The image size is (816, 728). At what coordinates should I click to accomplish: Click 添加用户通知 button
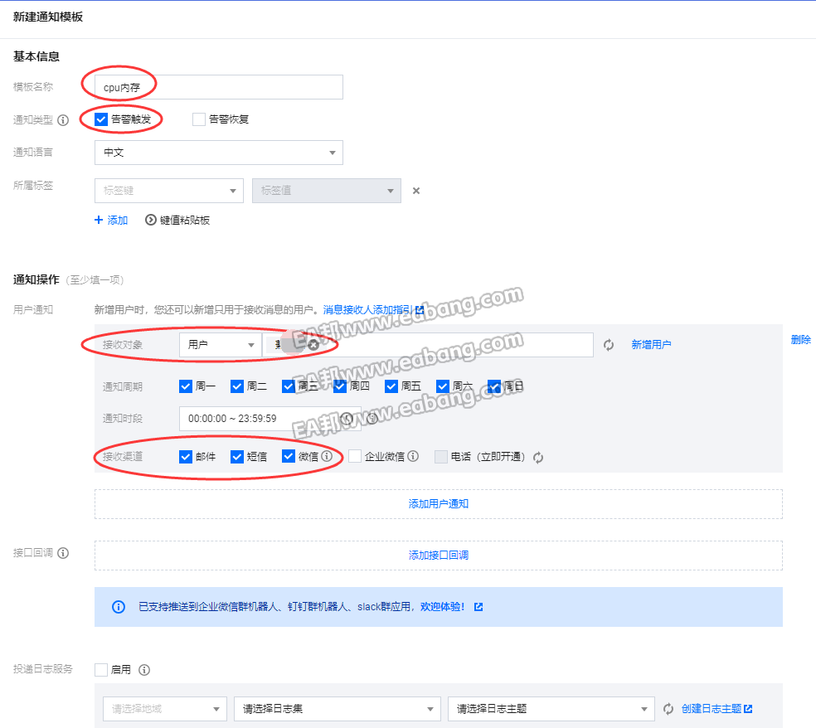(x=439, y=503)
